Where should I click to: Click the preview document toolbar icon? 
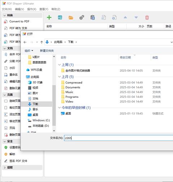(103, 18)
